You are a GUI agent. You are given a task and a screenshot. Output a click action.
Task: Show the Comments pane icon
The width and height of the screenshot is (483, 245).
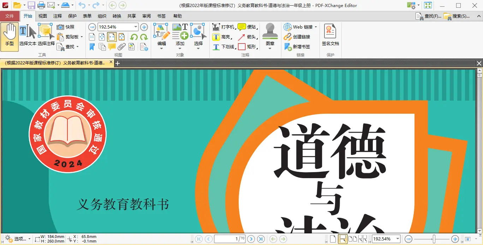[112, 46]
